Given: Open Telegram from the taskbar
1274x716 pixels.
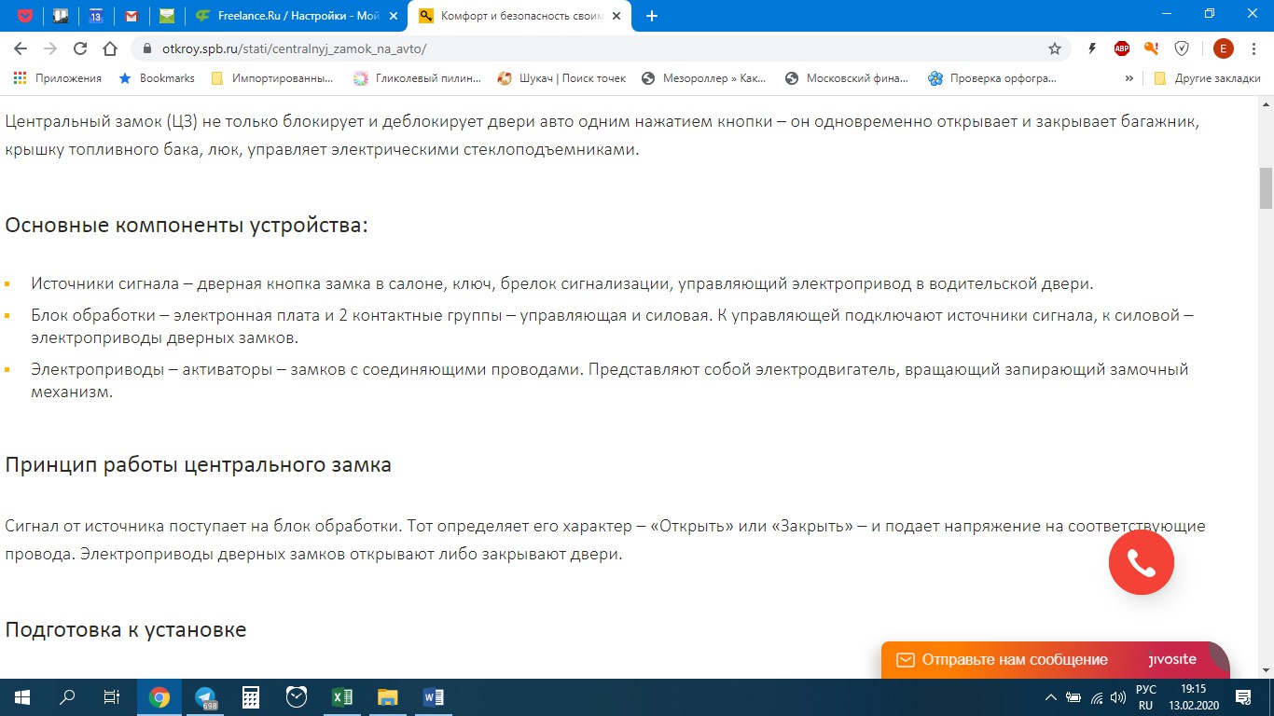Looking at the screenshot, I should (x=205, y=697).
